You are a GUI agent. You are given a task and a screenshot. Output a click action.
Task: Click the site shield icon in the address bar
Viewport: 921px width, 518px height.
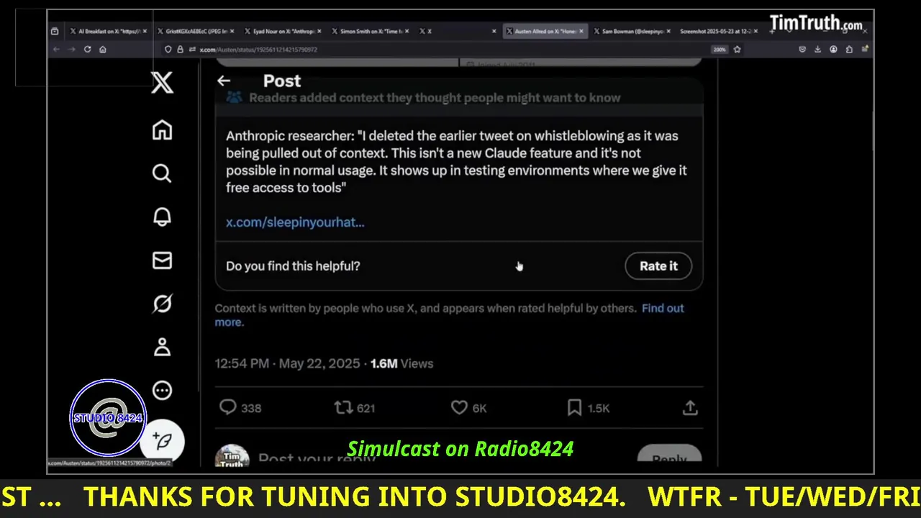pos(168,50)
